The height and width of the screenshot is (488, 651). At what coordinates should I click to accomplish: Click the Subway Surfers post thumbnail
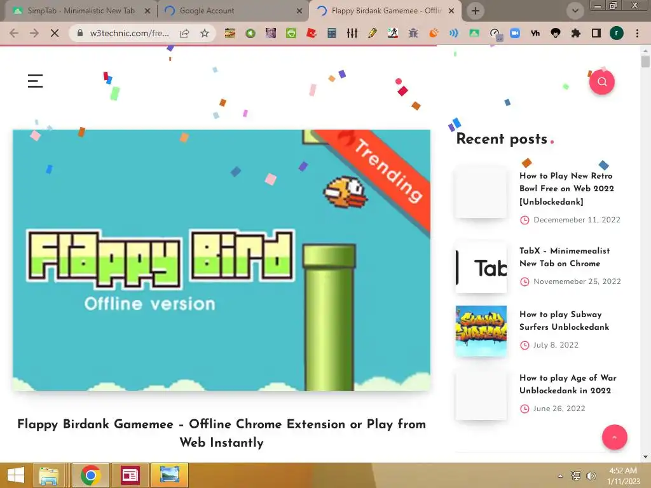click(481, 331)
